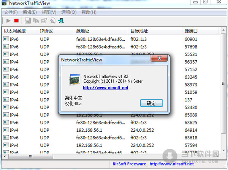Open the 视图(V) menu
Screen dimensions: 228x170
click(49, 12)
